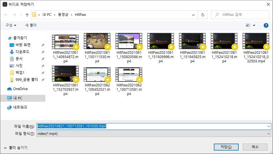Select video thumbnail HitPaw20210611_140934872.mp4
The height and width of the screenshot is (154, 273).
coord(65,42)
